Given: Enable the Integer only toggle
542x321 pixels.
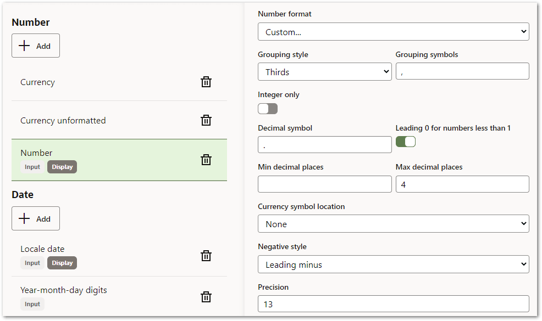Looking at the screenshot, I should point(268,109).
